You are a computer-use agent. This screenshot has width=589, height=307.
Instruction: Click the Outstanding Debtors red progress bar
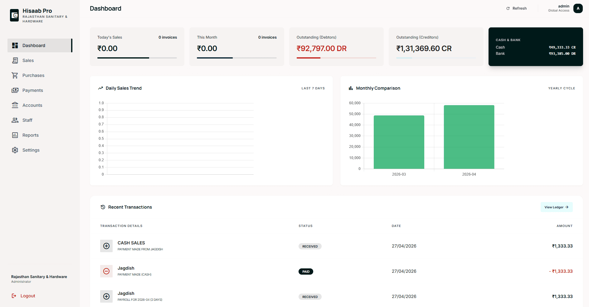tap(336, 58)
